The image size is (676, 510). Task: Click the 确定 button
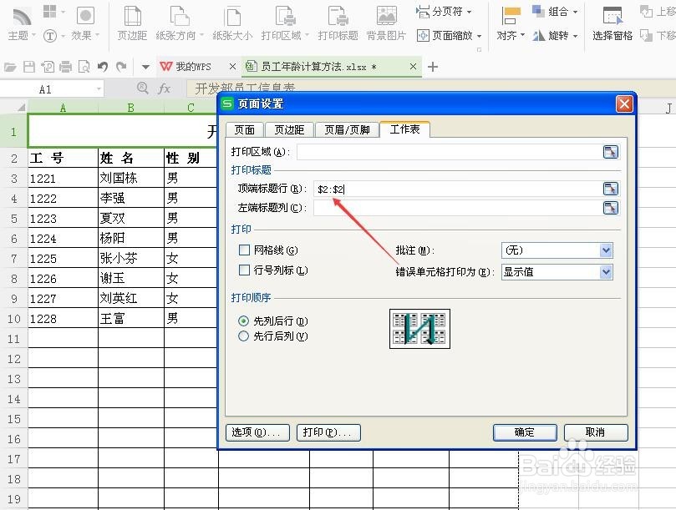[x=524, y=432]
